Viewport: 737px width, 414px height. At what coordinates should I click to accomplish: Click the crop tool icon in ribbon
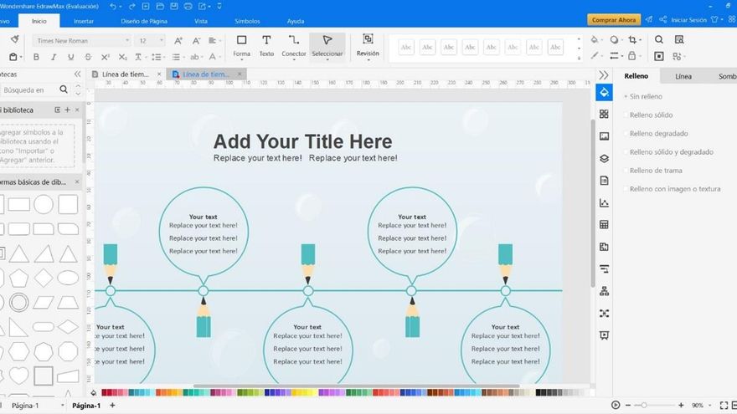point(635,39)
